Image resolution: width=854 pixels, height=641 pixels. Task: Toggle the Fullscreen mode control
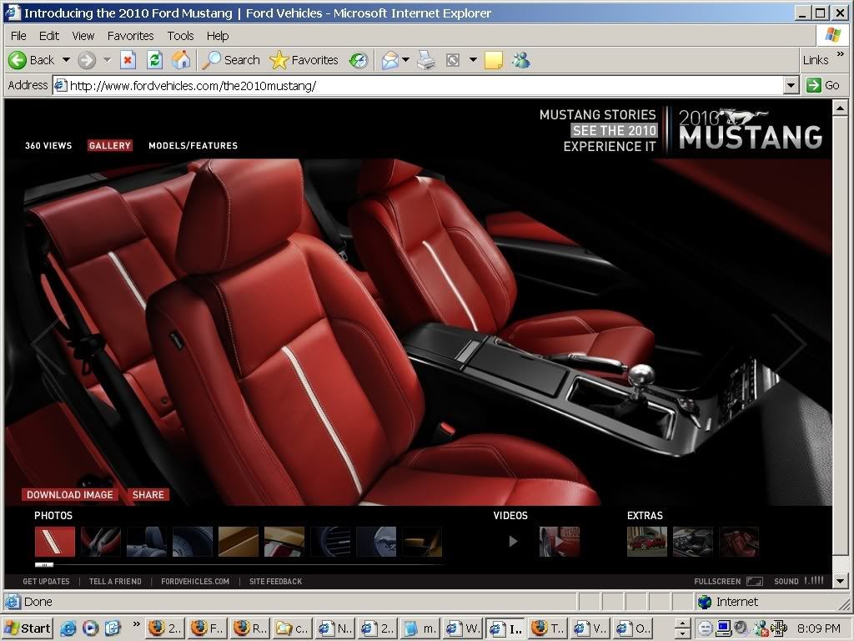coord(728,581)
